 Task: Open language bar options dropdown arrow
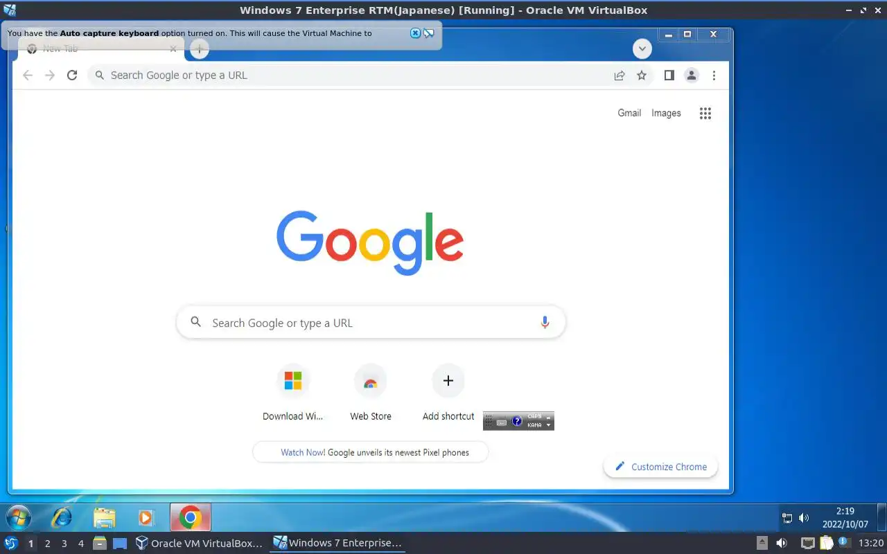click(549, 425)
